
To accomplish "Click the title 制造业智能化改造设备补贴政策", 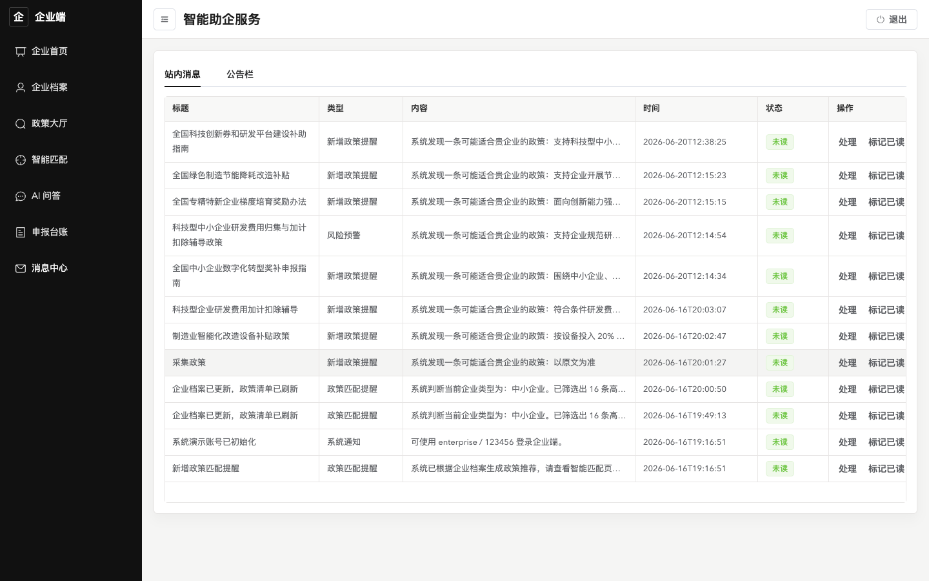I will click(x=231, y=336).
